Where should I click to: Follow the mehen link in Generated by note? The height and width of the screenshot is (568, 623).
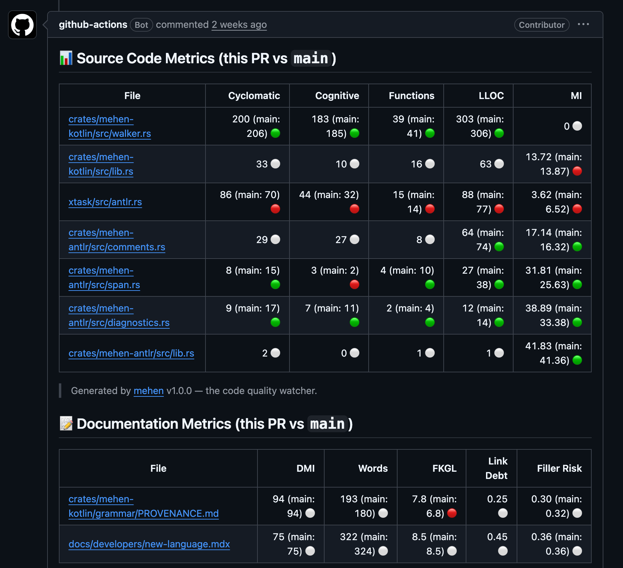(x=149, y=391)
